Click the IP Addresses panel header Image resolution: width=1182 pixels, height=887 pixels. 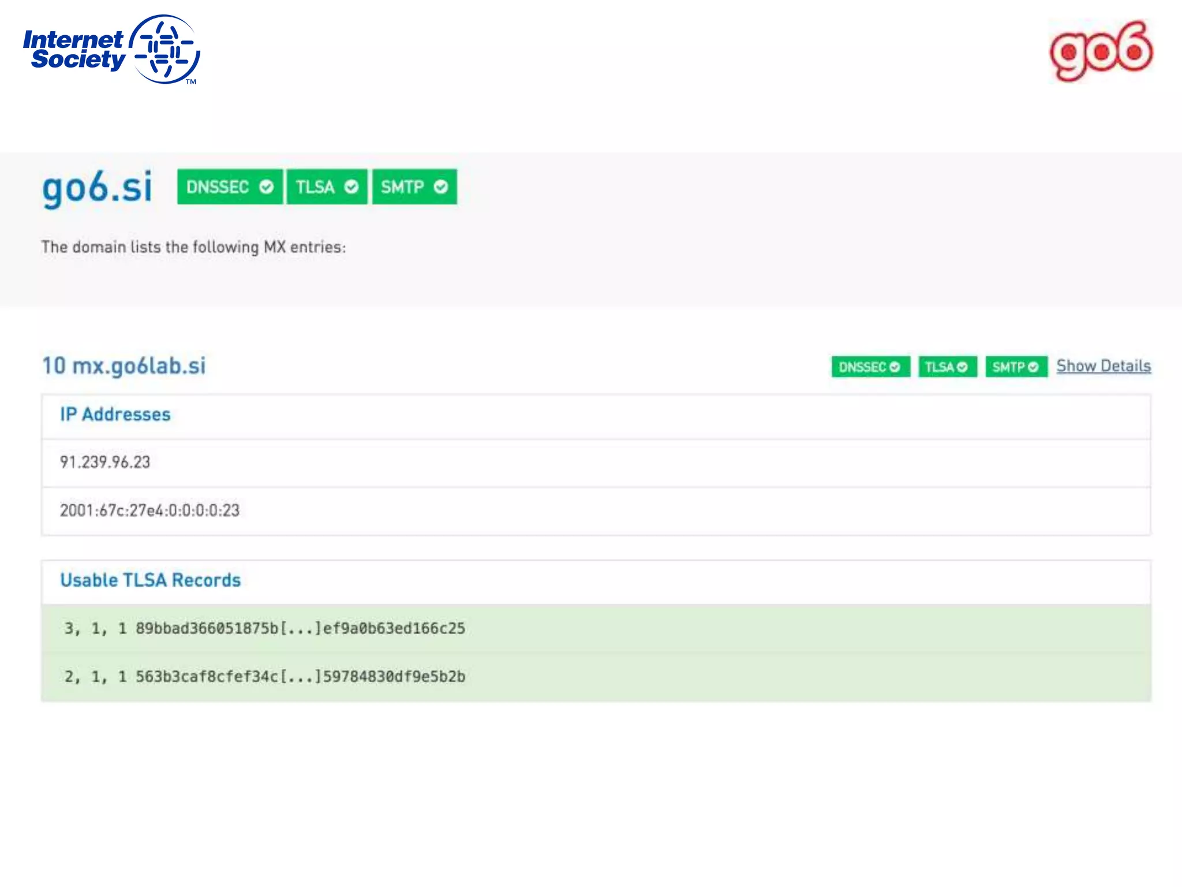pyautogui.click(x=115, y=415)
